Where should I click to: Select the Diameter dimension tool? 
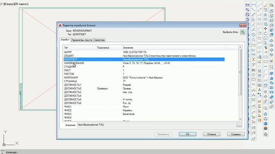(254, 34)
